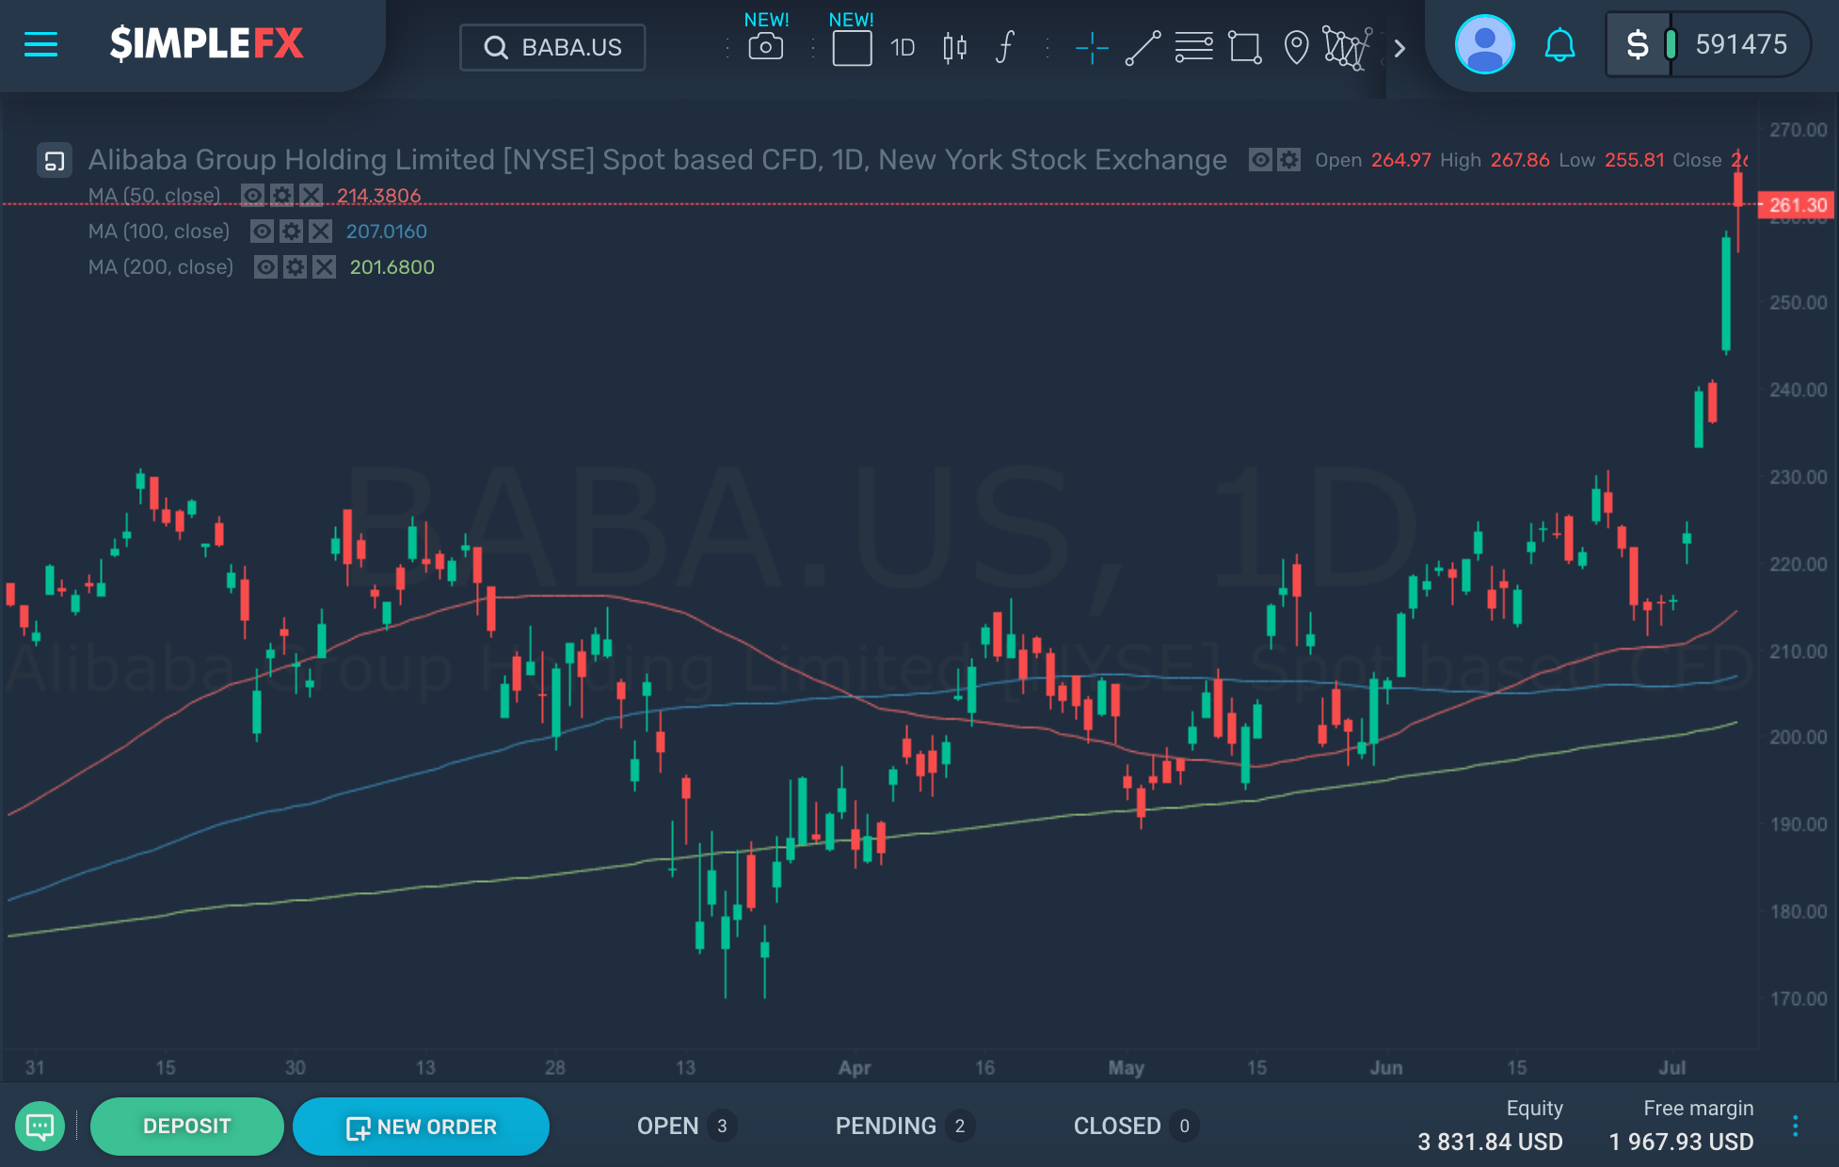The image size is (1839, 1167).
Task: Remove the MA 200 indicator
Action: click(324, 267)
